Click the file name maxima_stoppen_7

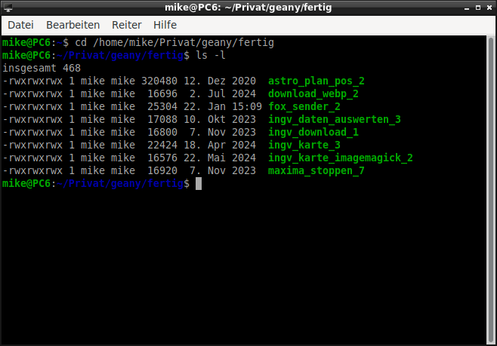coord(316,170)
